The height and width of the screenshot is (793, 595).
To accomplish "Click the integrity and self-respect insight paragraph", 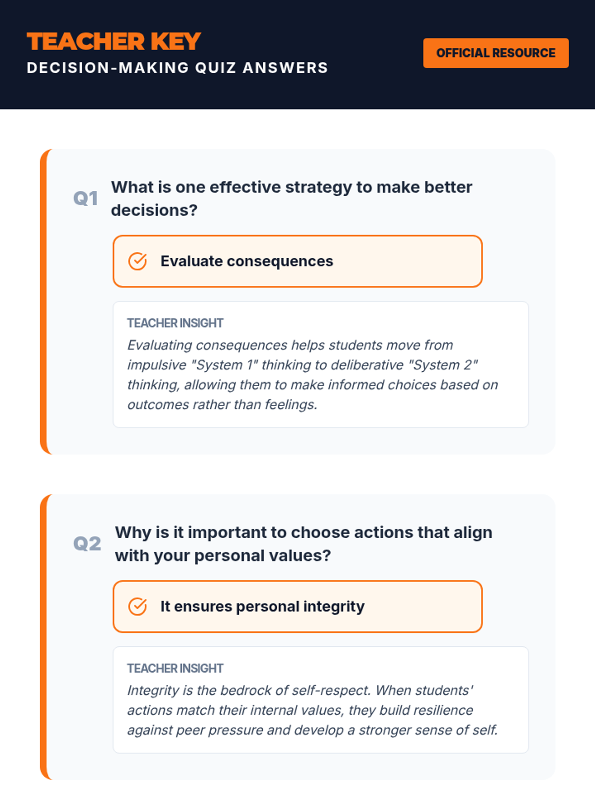I will point(312,710).
